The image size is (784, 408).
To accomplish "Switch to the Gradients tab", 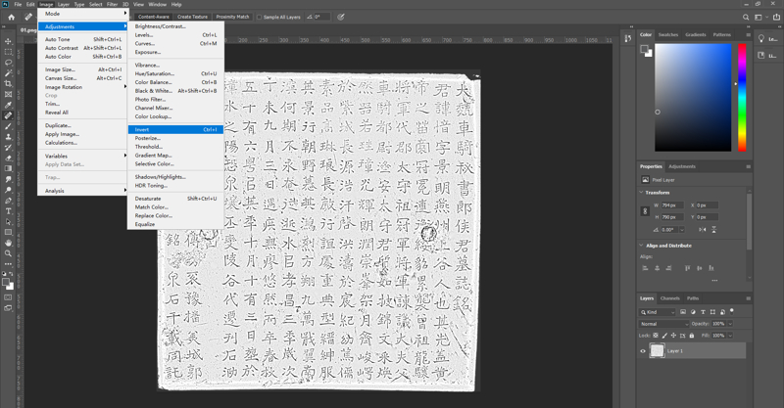I will coord(696,35).
